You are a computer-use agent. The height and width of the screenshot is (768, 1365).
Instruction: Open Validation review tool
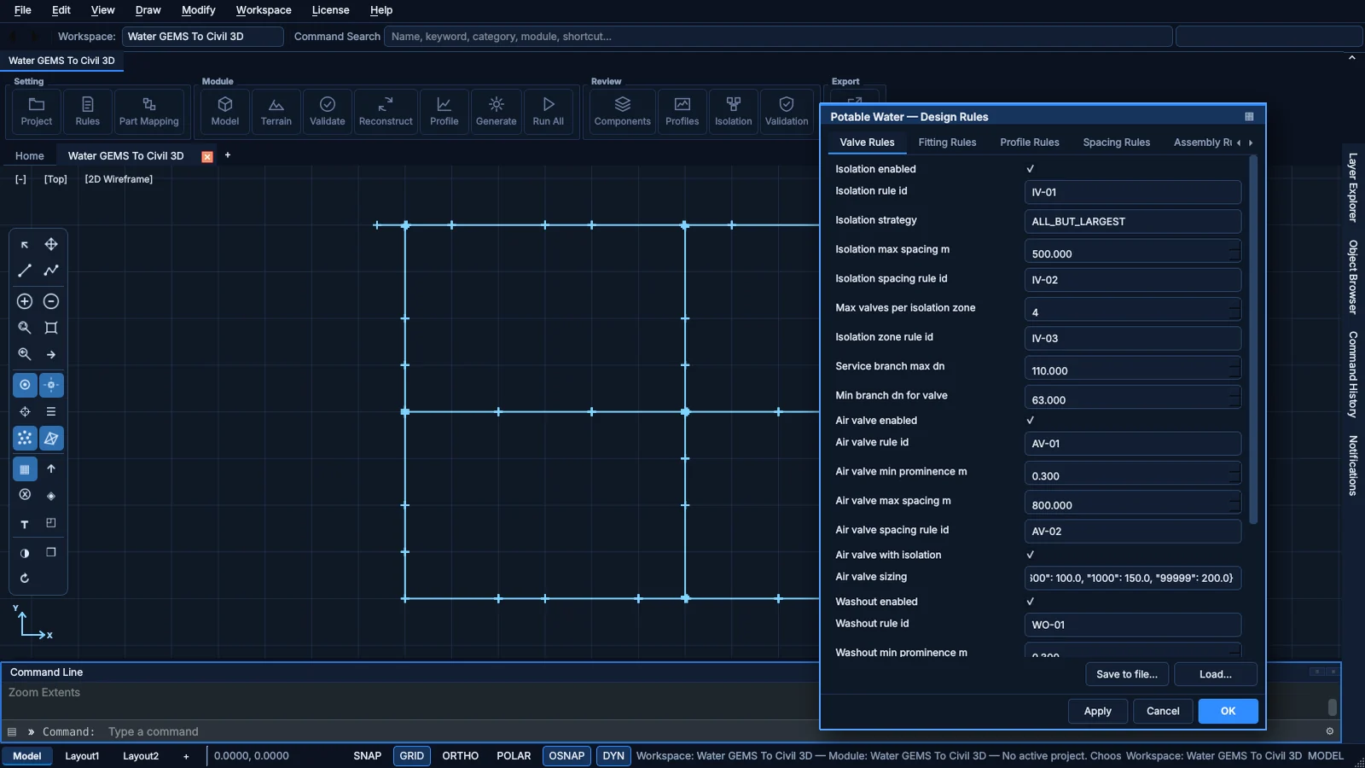(x=787, y=112)
